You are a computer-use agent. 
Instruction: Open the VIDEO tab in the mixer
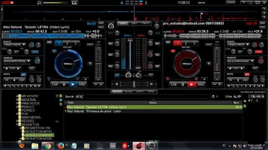pyautogui.click(x=134, y=23)
